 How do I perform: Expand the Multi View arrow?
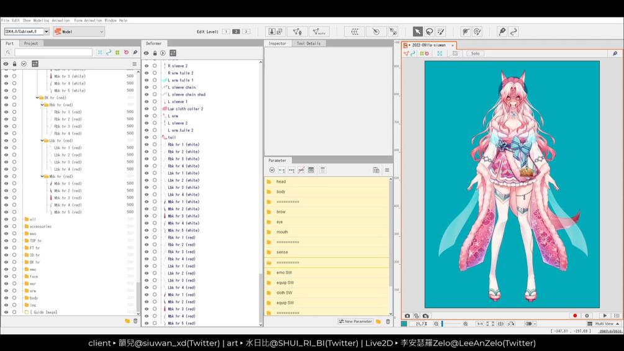point(617,324)
